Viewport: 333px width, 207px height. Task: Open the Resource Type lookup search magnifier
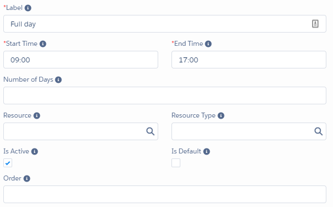point(319,131)
